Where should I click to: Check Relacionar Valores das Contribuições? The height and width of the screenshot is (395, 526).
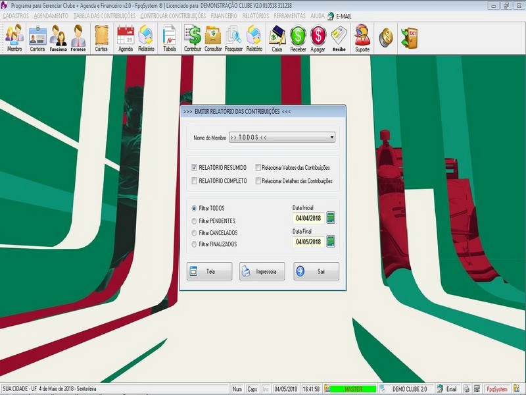coord(258,168)
